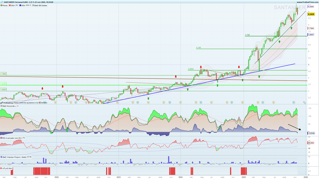This screenshot has width=319, height=179.
Task: Open the RSI Avanzado (con BV) panel label
Action: pyautogui.click(x=13, y=138)
